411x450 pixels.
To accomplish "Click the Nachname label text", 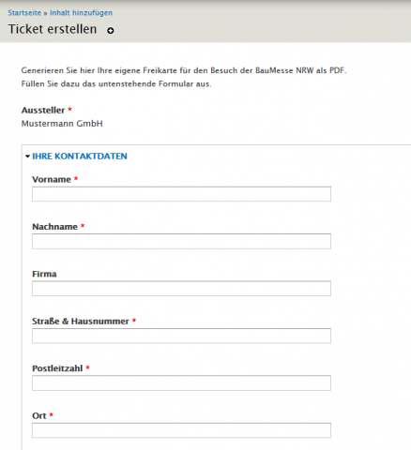I will (x=54, y=227).
